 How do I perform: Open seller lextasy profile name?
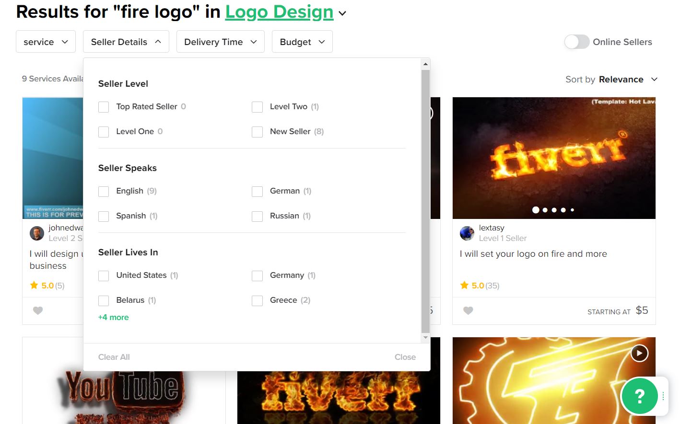(492, 228)
